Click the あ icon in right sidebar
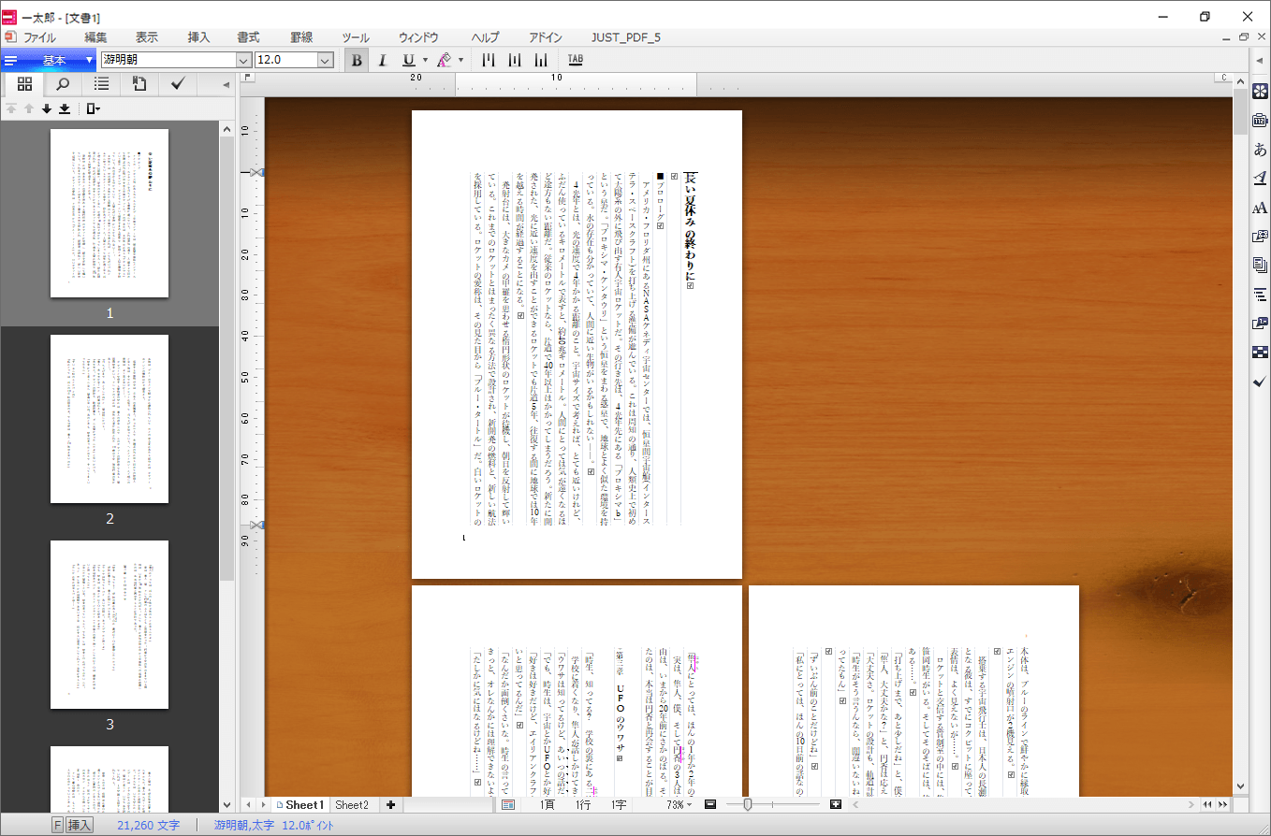1271x836 pixels. [x=1260, y=149]
